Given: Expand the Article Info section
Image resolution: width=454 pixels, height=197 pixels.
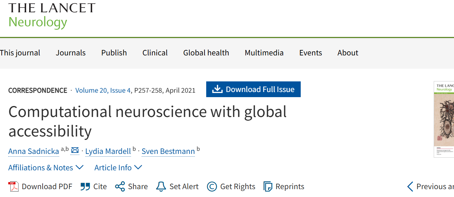Looking at the screenshot, I should coord(118,168).
